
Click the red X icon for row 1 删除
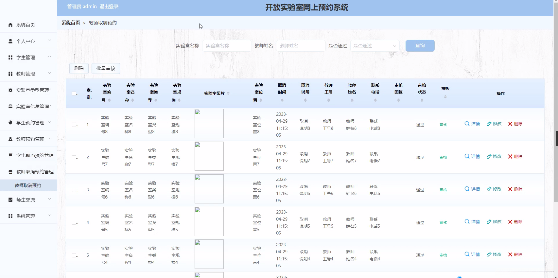[510, 124]
